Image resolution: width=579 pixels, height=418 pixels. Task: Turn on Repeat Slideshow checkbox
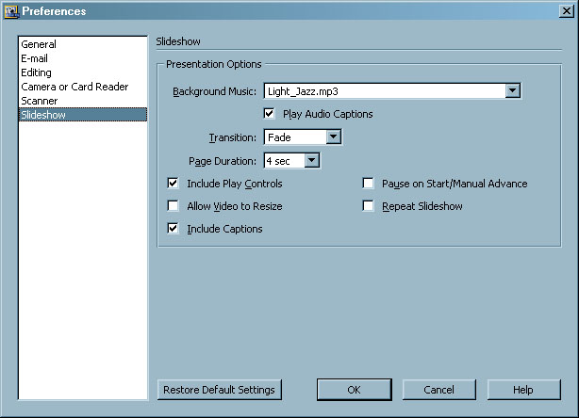[x=369, y=206]
